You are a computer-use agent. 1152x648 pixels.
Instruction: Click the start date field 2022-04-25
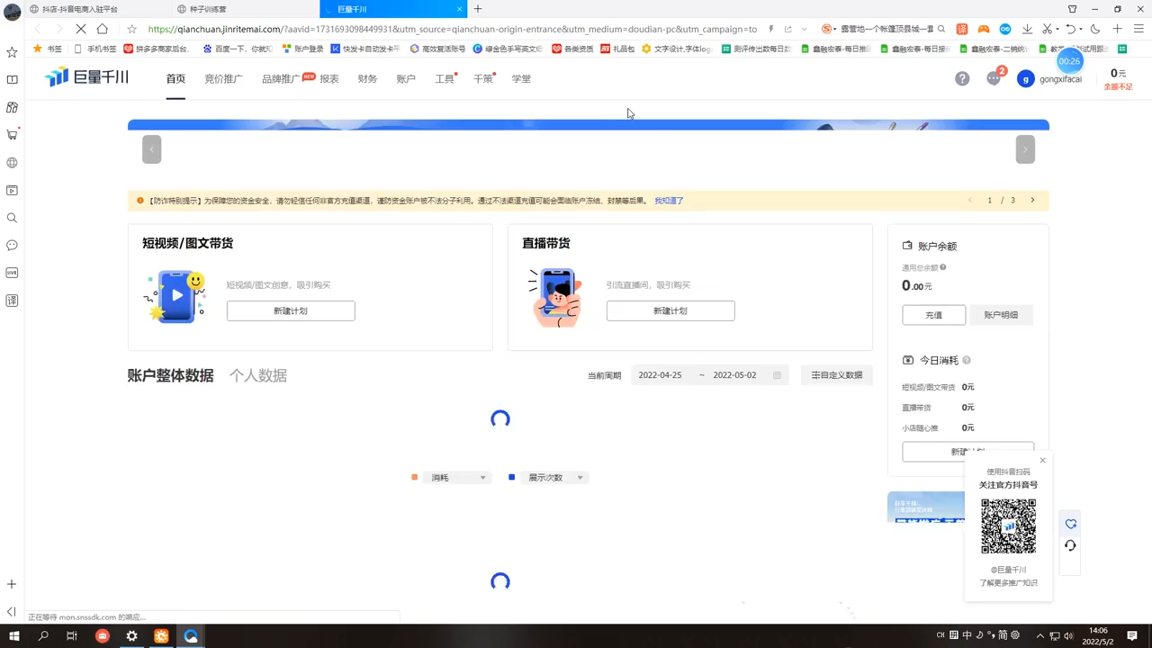(660, 375)
